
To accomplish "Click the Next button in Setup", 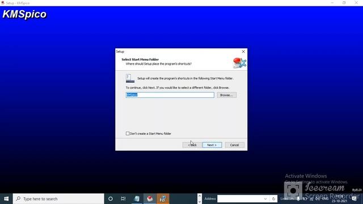I will 212,145.
